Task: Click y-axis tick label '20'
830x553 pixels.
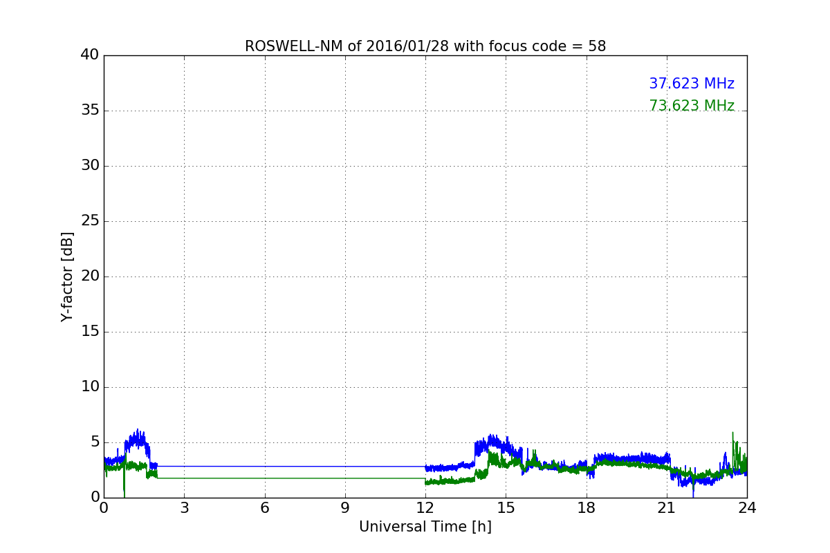Action: click(90, 276)
